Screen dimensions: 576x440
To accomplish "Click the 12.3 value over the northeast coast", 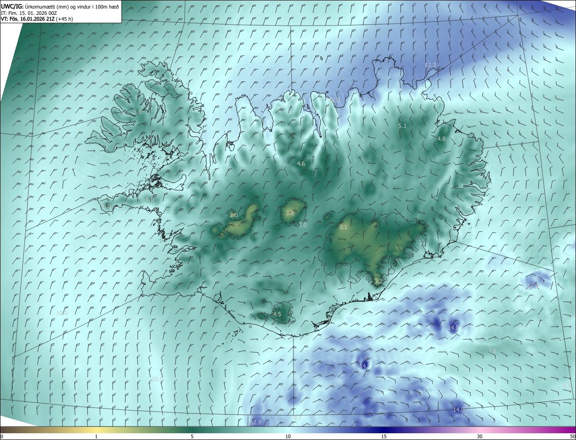I will click(x=431, y=65).
